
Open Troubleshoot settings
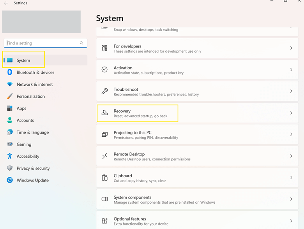(197, 91)
